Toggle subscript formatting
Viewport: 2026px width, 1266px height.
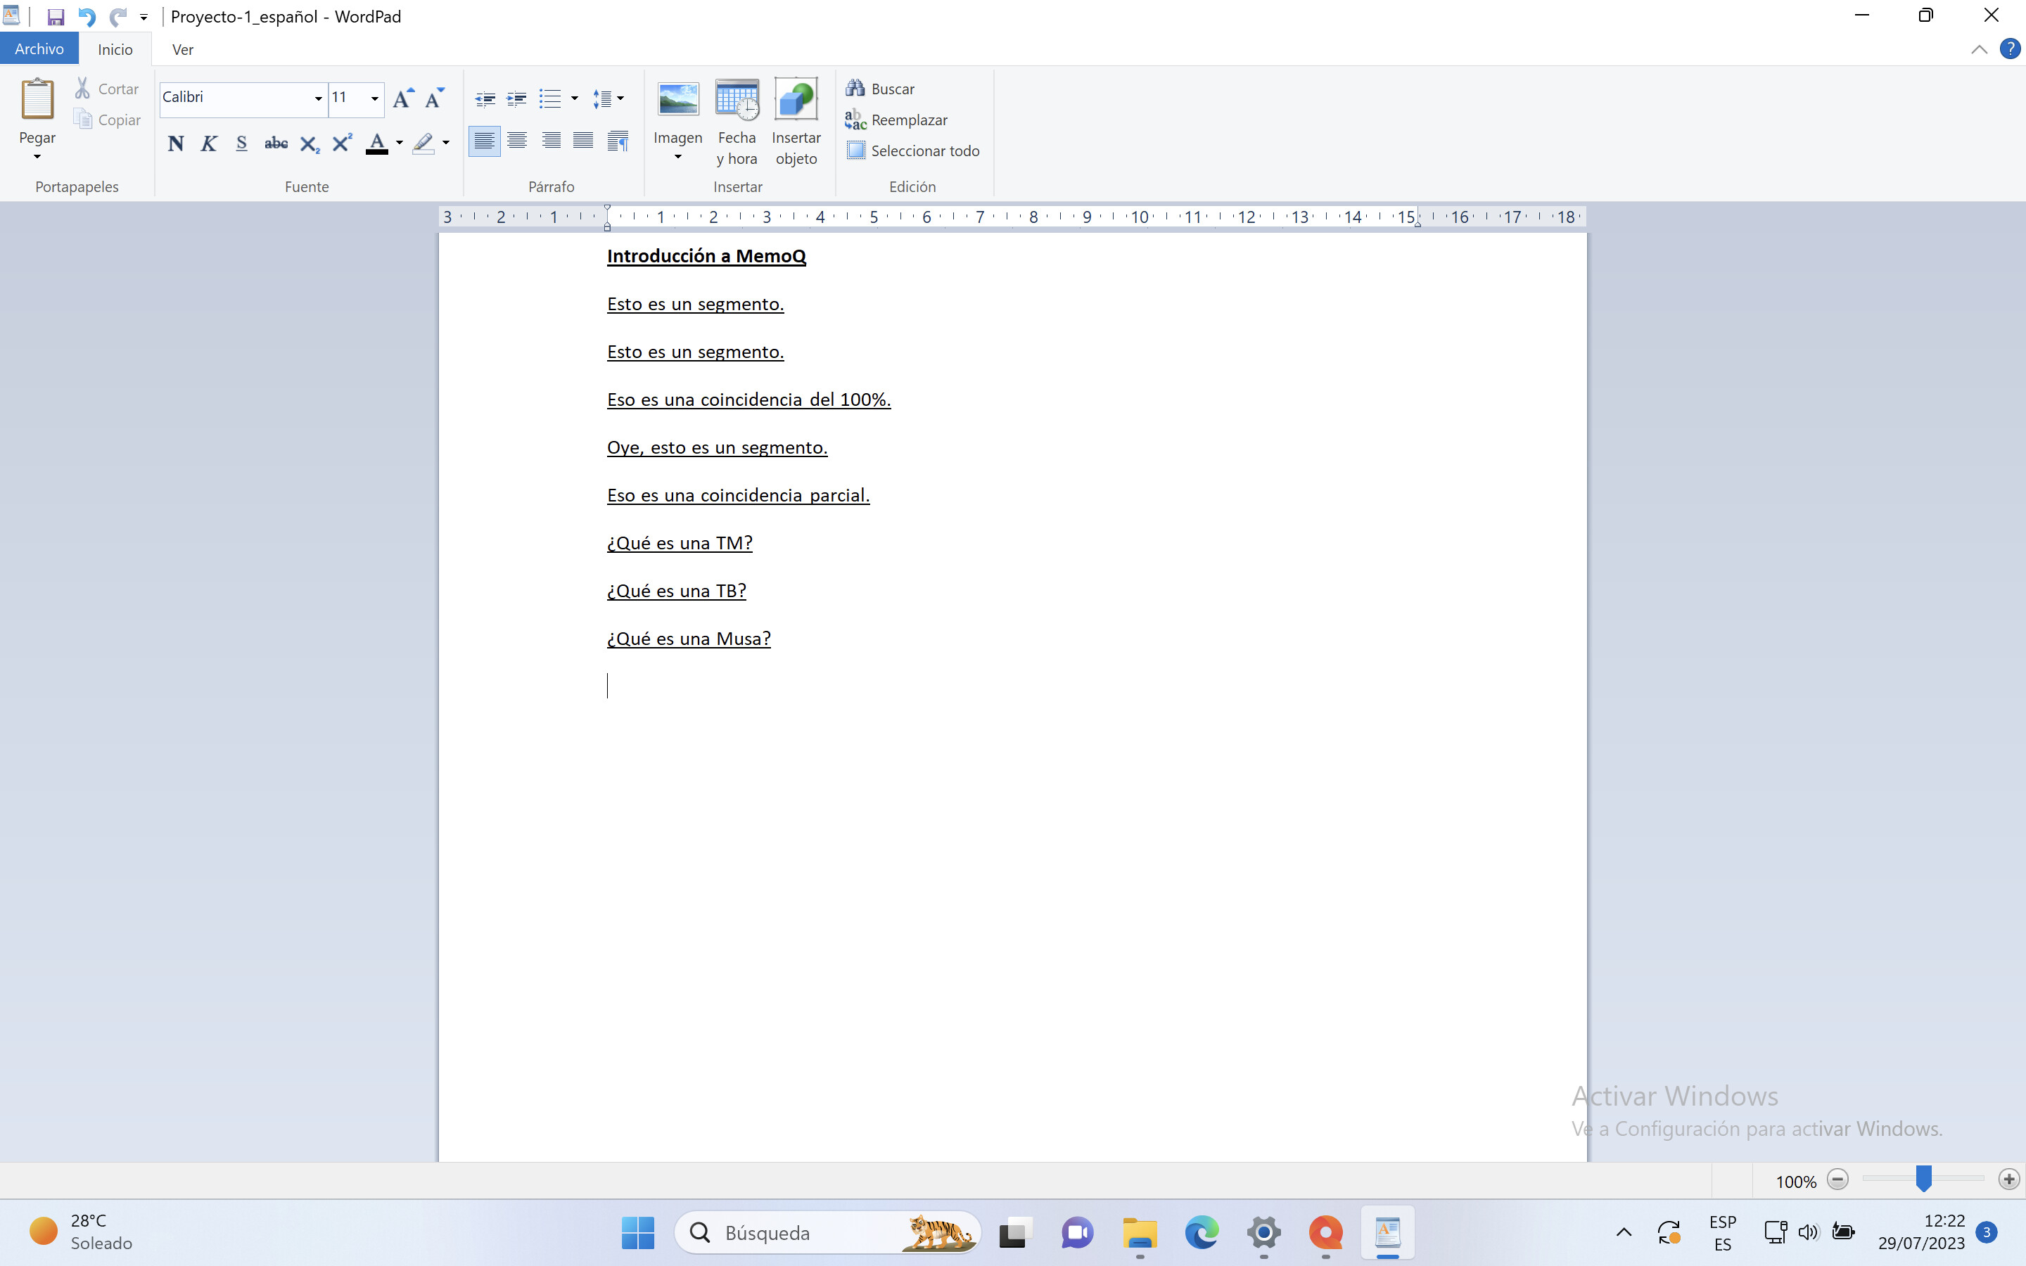click(309, 143)
